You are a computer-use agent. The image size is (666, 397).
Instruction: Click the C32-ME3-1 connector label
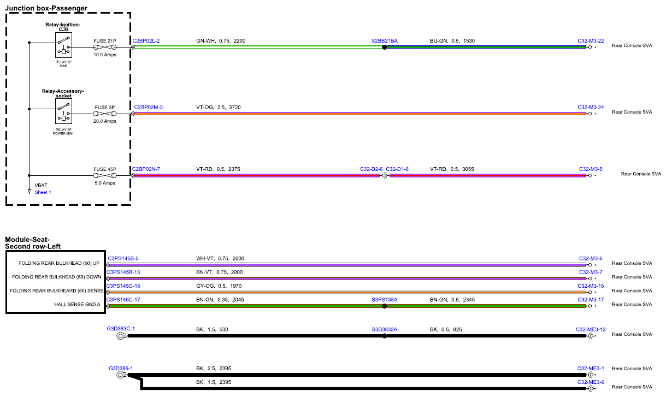click(x=591, y=369)
